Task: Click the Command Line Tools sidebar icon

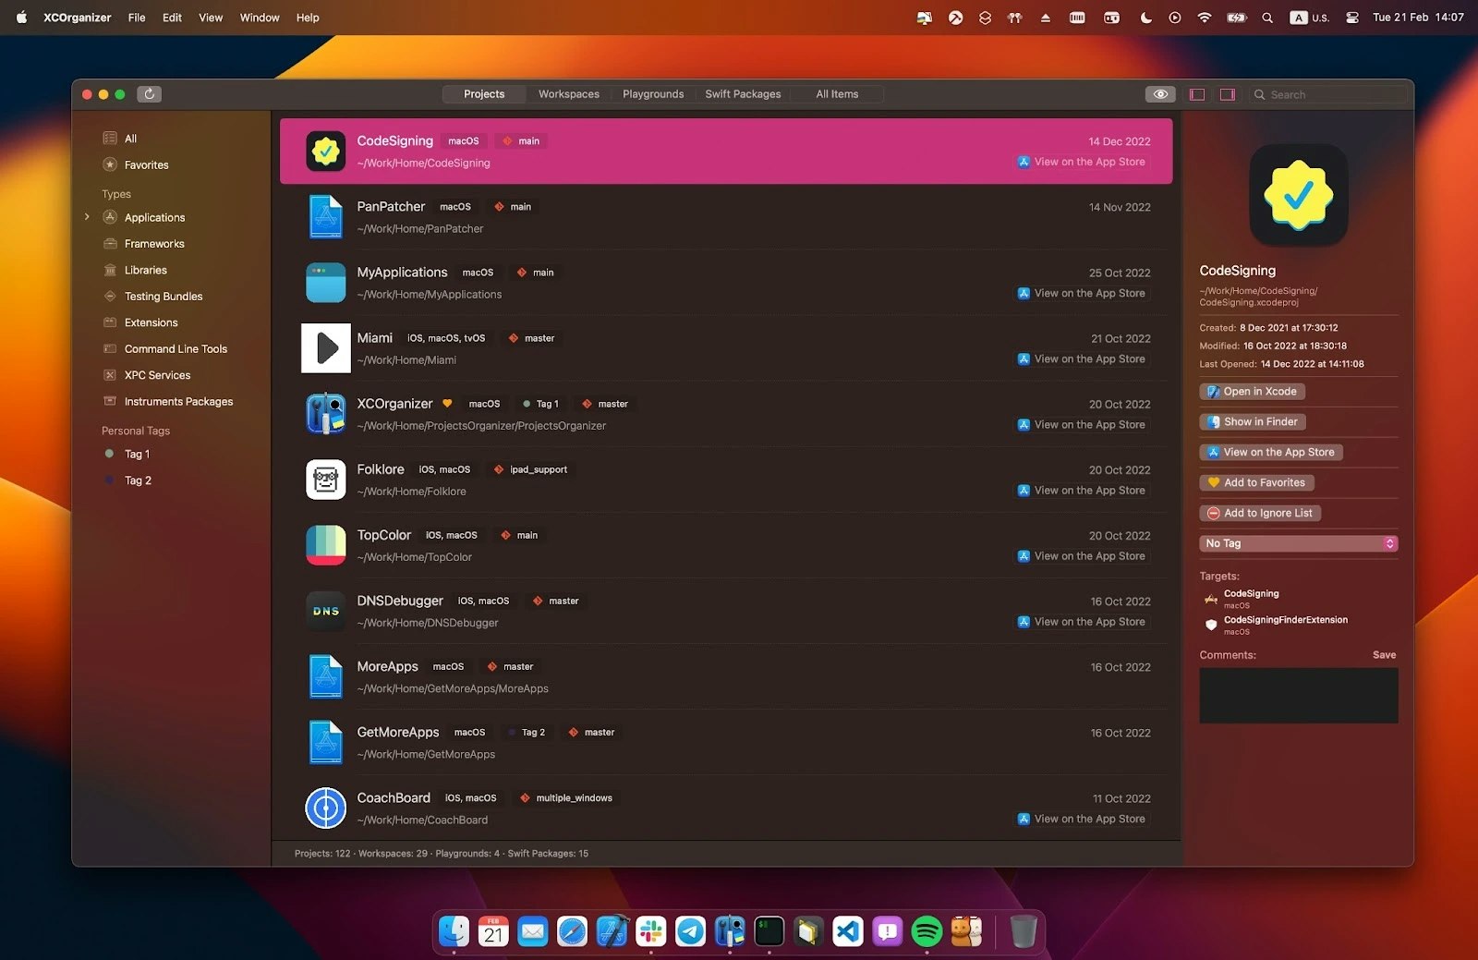Action: click(x=110, y=349)
